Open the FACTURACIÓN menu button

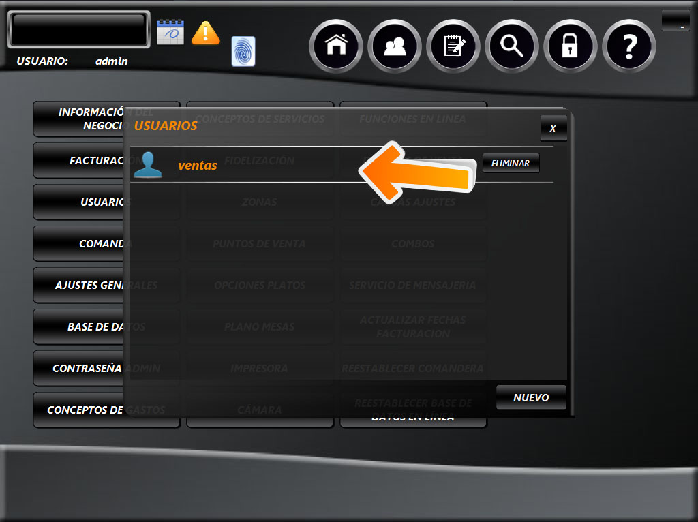(x=78, y=161)
